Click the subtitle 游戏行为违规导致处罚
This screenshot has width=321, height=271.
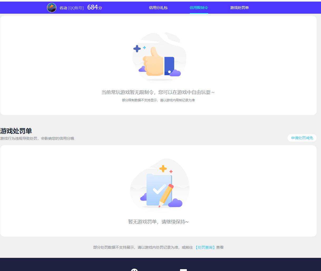point(19,138)
